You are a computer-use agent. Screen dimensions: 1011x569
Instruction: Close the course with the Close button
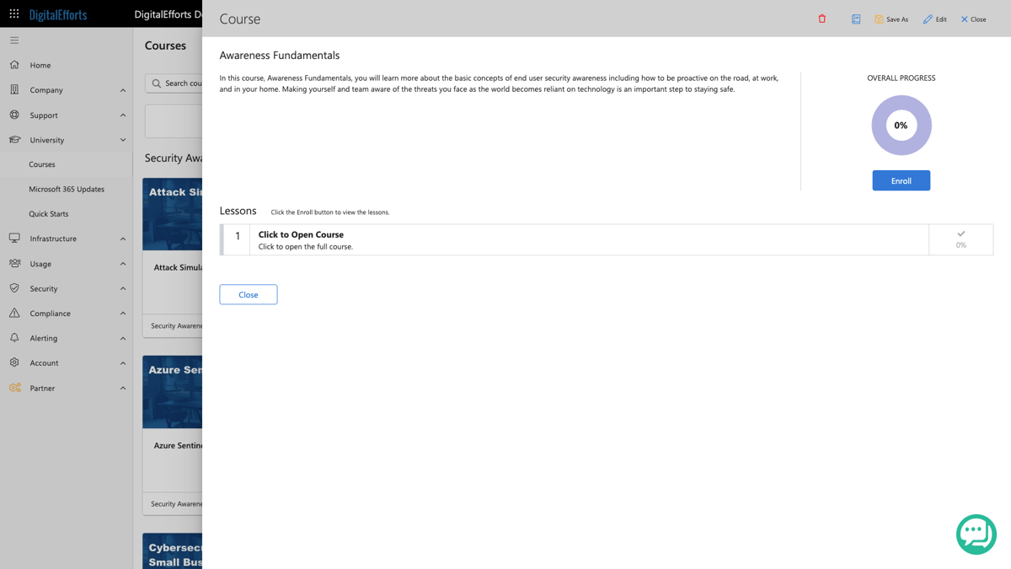(248, 294)
